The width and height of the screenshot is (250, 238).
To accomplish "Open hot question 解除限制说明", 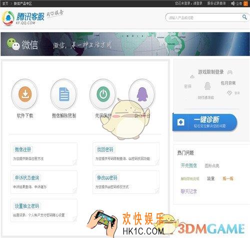I will pos(190,179).
